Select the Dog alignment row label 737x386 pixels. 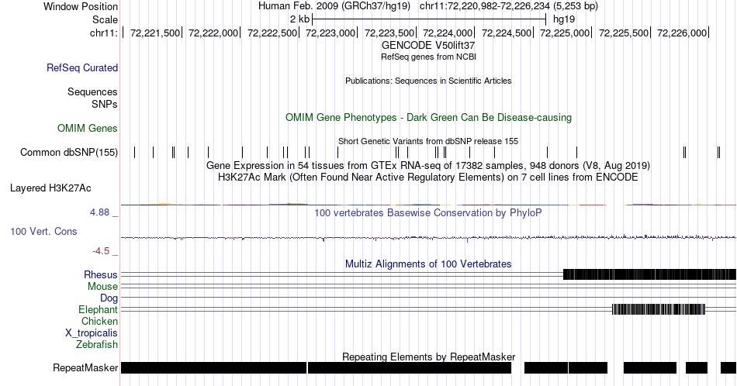109,298
